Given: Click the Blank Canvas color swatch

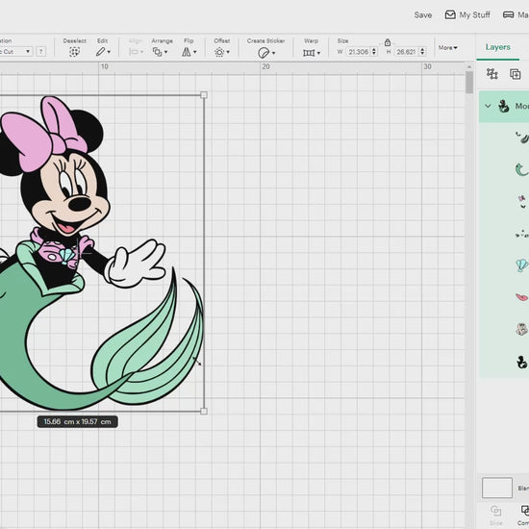Looking at the screenshot, I should tap(497, 488).
